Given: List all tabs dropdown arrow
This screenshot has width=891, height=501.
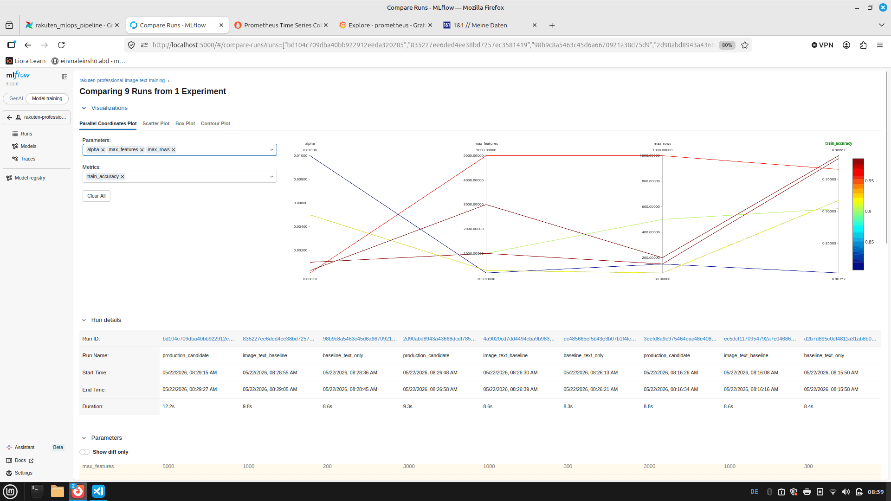Looking at the screenshot, I should point(881,25).
